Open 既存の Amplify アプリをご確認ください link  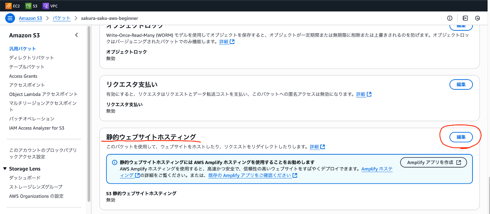253,175
